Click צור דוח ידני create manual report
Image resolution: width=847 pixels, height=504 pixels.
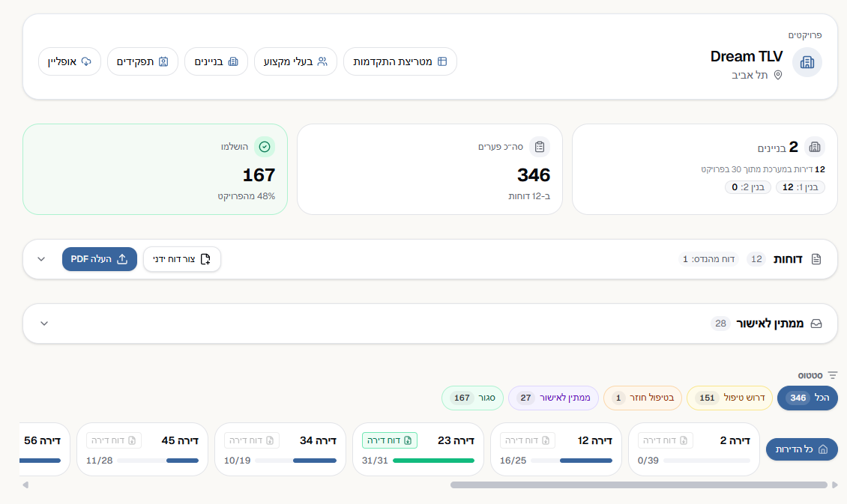point(182,259)
